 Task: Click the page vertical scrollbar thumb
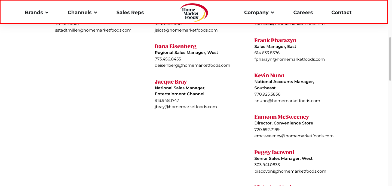pos(390,59)
